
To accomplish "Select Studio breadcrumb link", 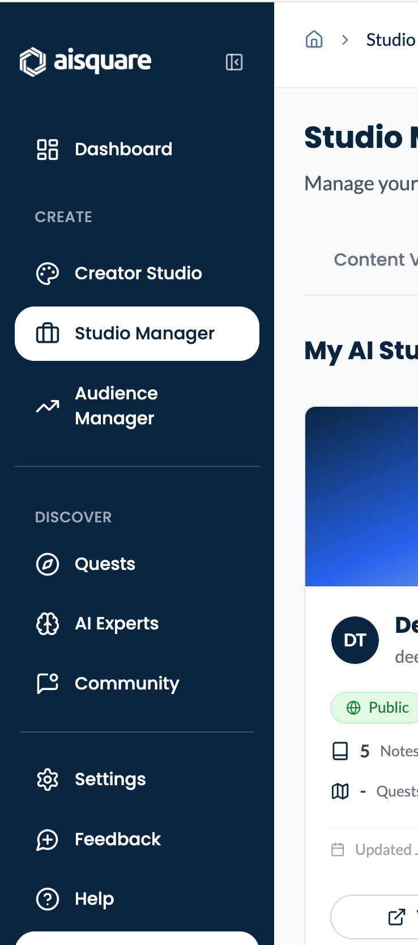I will 391,40.
